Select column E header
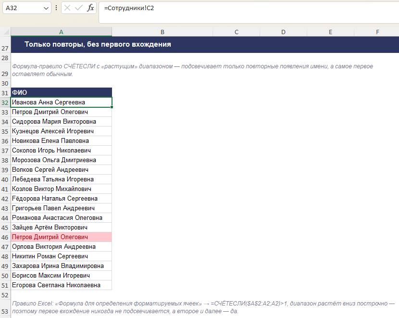399x318 pixels. click(331, 32)
